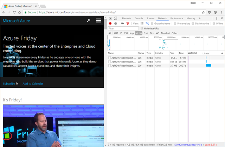Click the browser back arrow
225x147 pixels.
(x=4, y=12)
